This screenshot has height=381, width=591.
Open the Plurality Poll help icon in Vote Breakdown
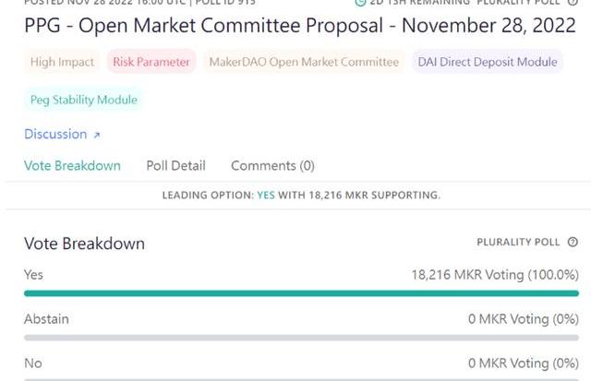573,242
